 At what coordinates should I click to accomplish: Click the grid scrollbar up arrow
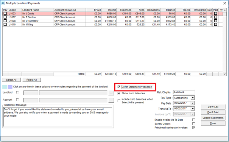click(x=224, y=10)
